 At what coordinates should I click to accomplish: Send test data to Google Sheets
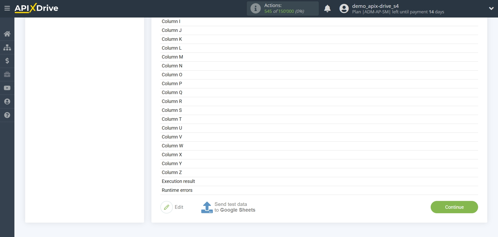[228, 207]
